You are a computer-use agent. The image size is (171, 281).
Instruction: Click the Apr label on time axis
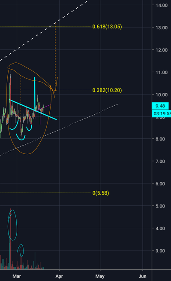click(x=59, y=276)
